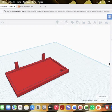Screen dimensions: 112x112
Task: Open System Settings from the Dock
Action: coord(44,108)
